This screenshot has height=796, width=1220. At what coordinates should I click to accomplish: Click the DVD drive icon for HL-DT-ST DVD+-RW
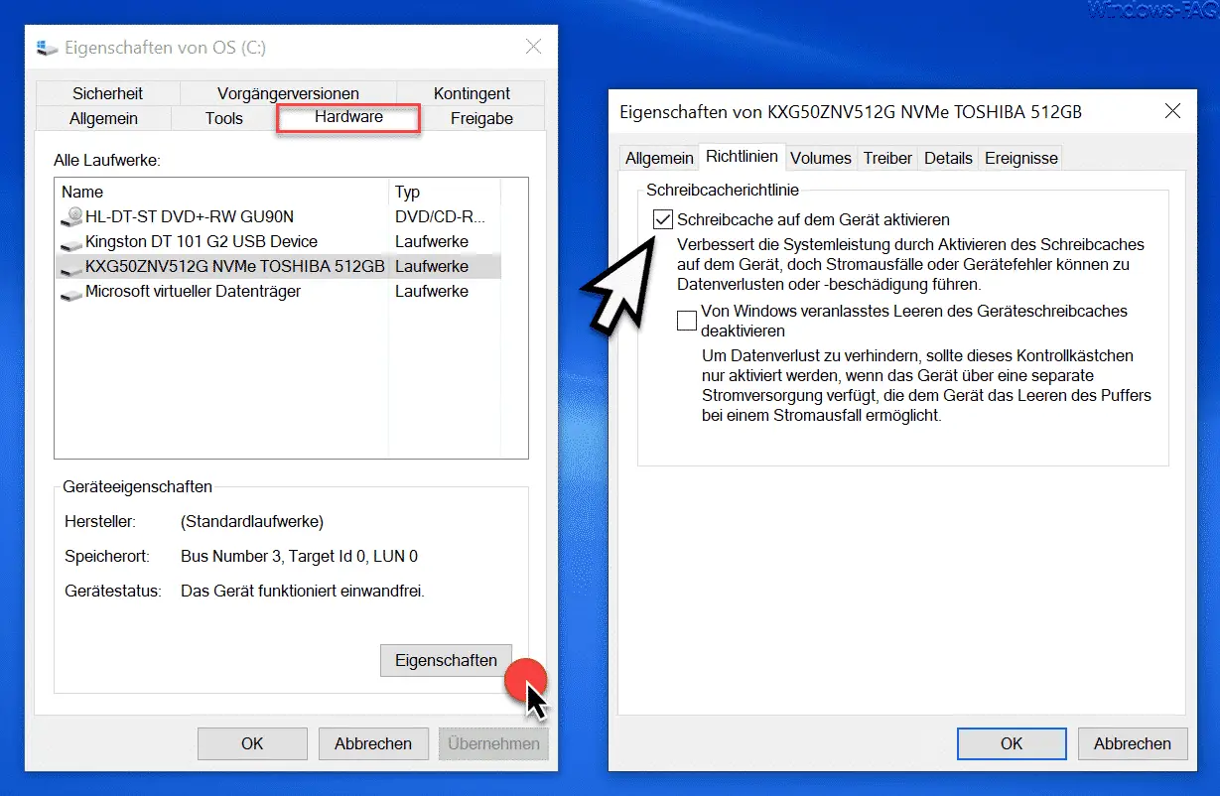click(71, 216)
